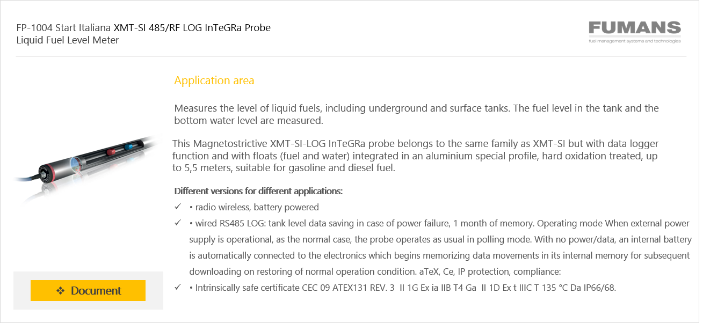
Task: Click the Liquid Fuel Level Meter subtitle
Action: pyautogui.click(x=68, y=40)
